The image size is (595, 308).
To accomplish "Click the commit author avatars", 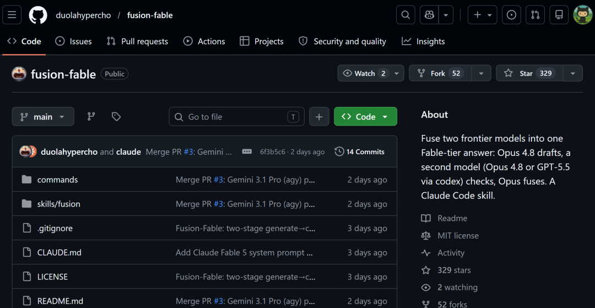I will click(x=28, y=152).
